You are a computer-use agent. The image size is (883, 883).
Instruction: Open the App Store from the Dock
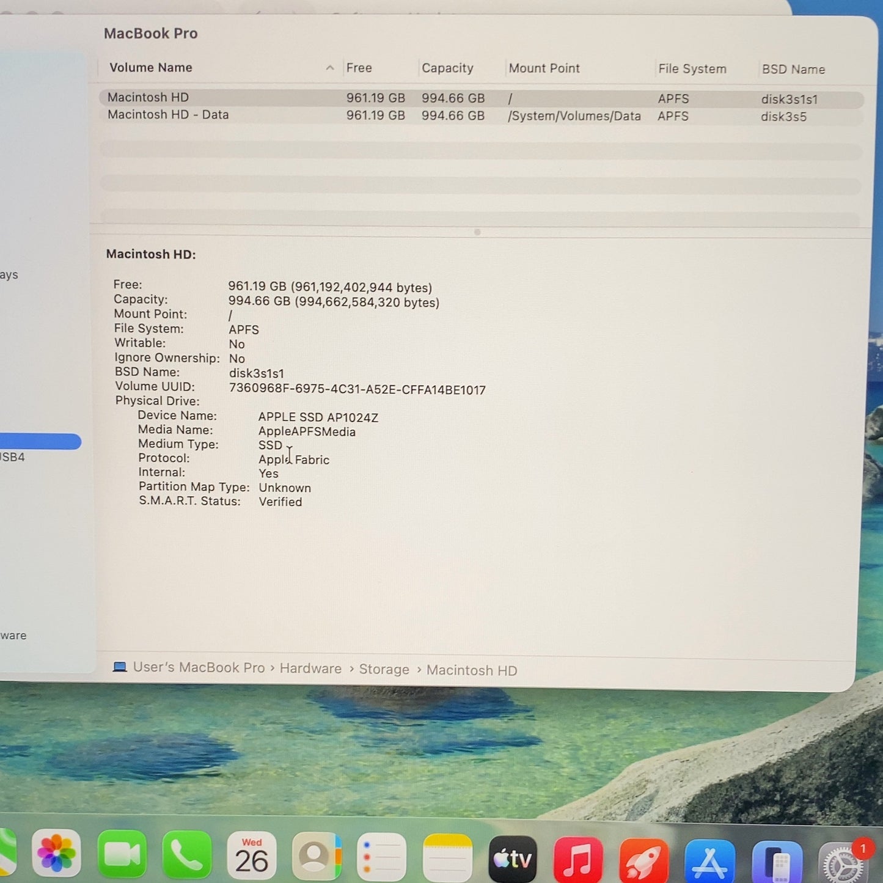[709, 862]
